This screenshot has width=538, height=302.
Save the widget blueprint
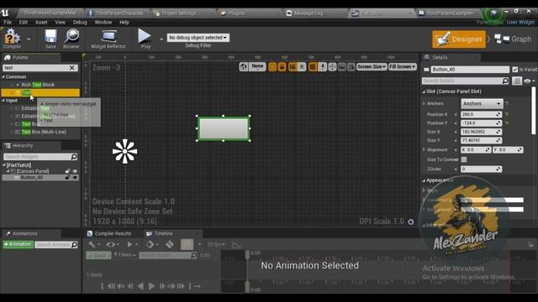click(x=50, y=36)
